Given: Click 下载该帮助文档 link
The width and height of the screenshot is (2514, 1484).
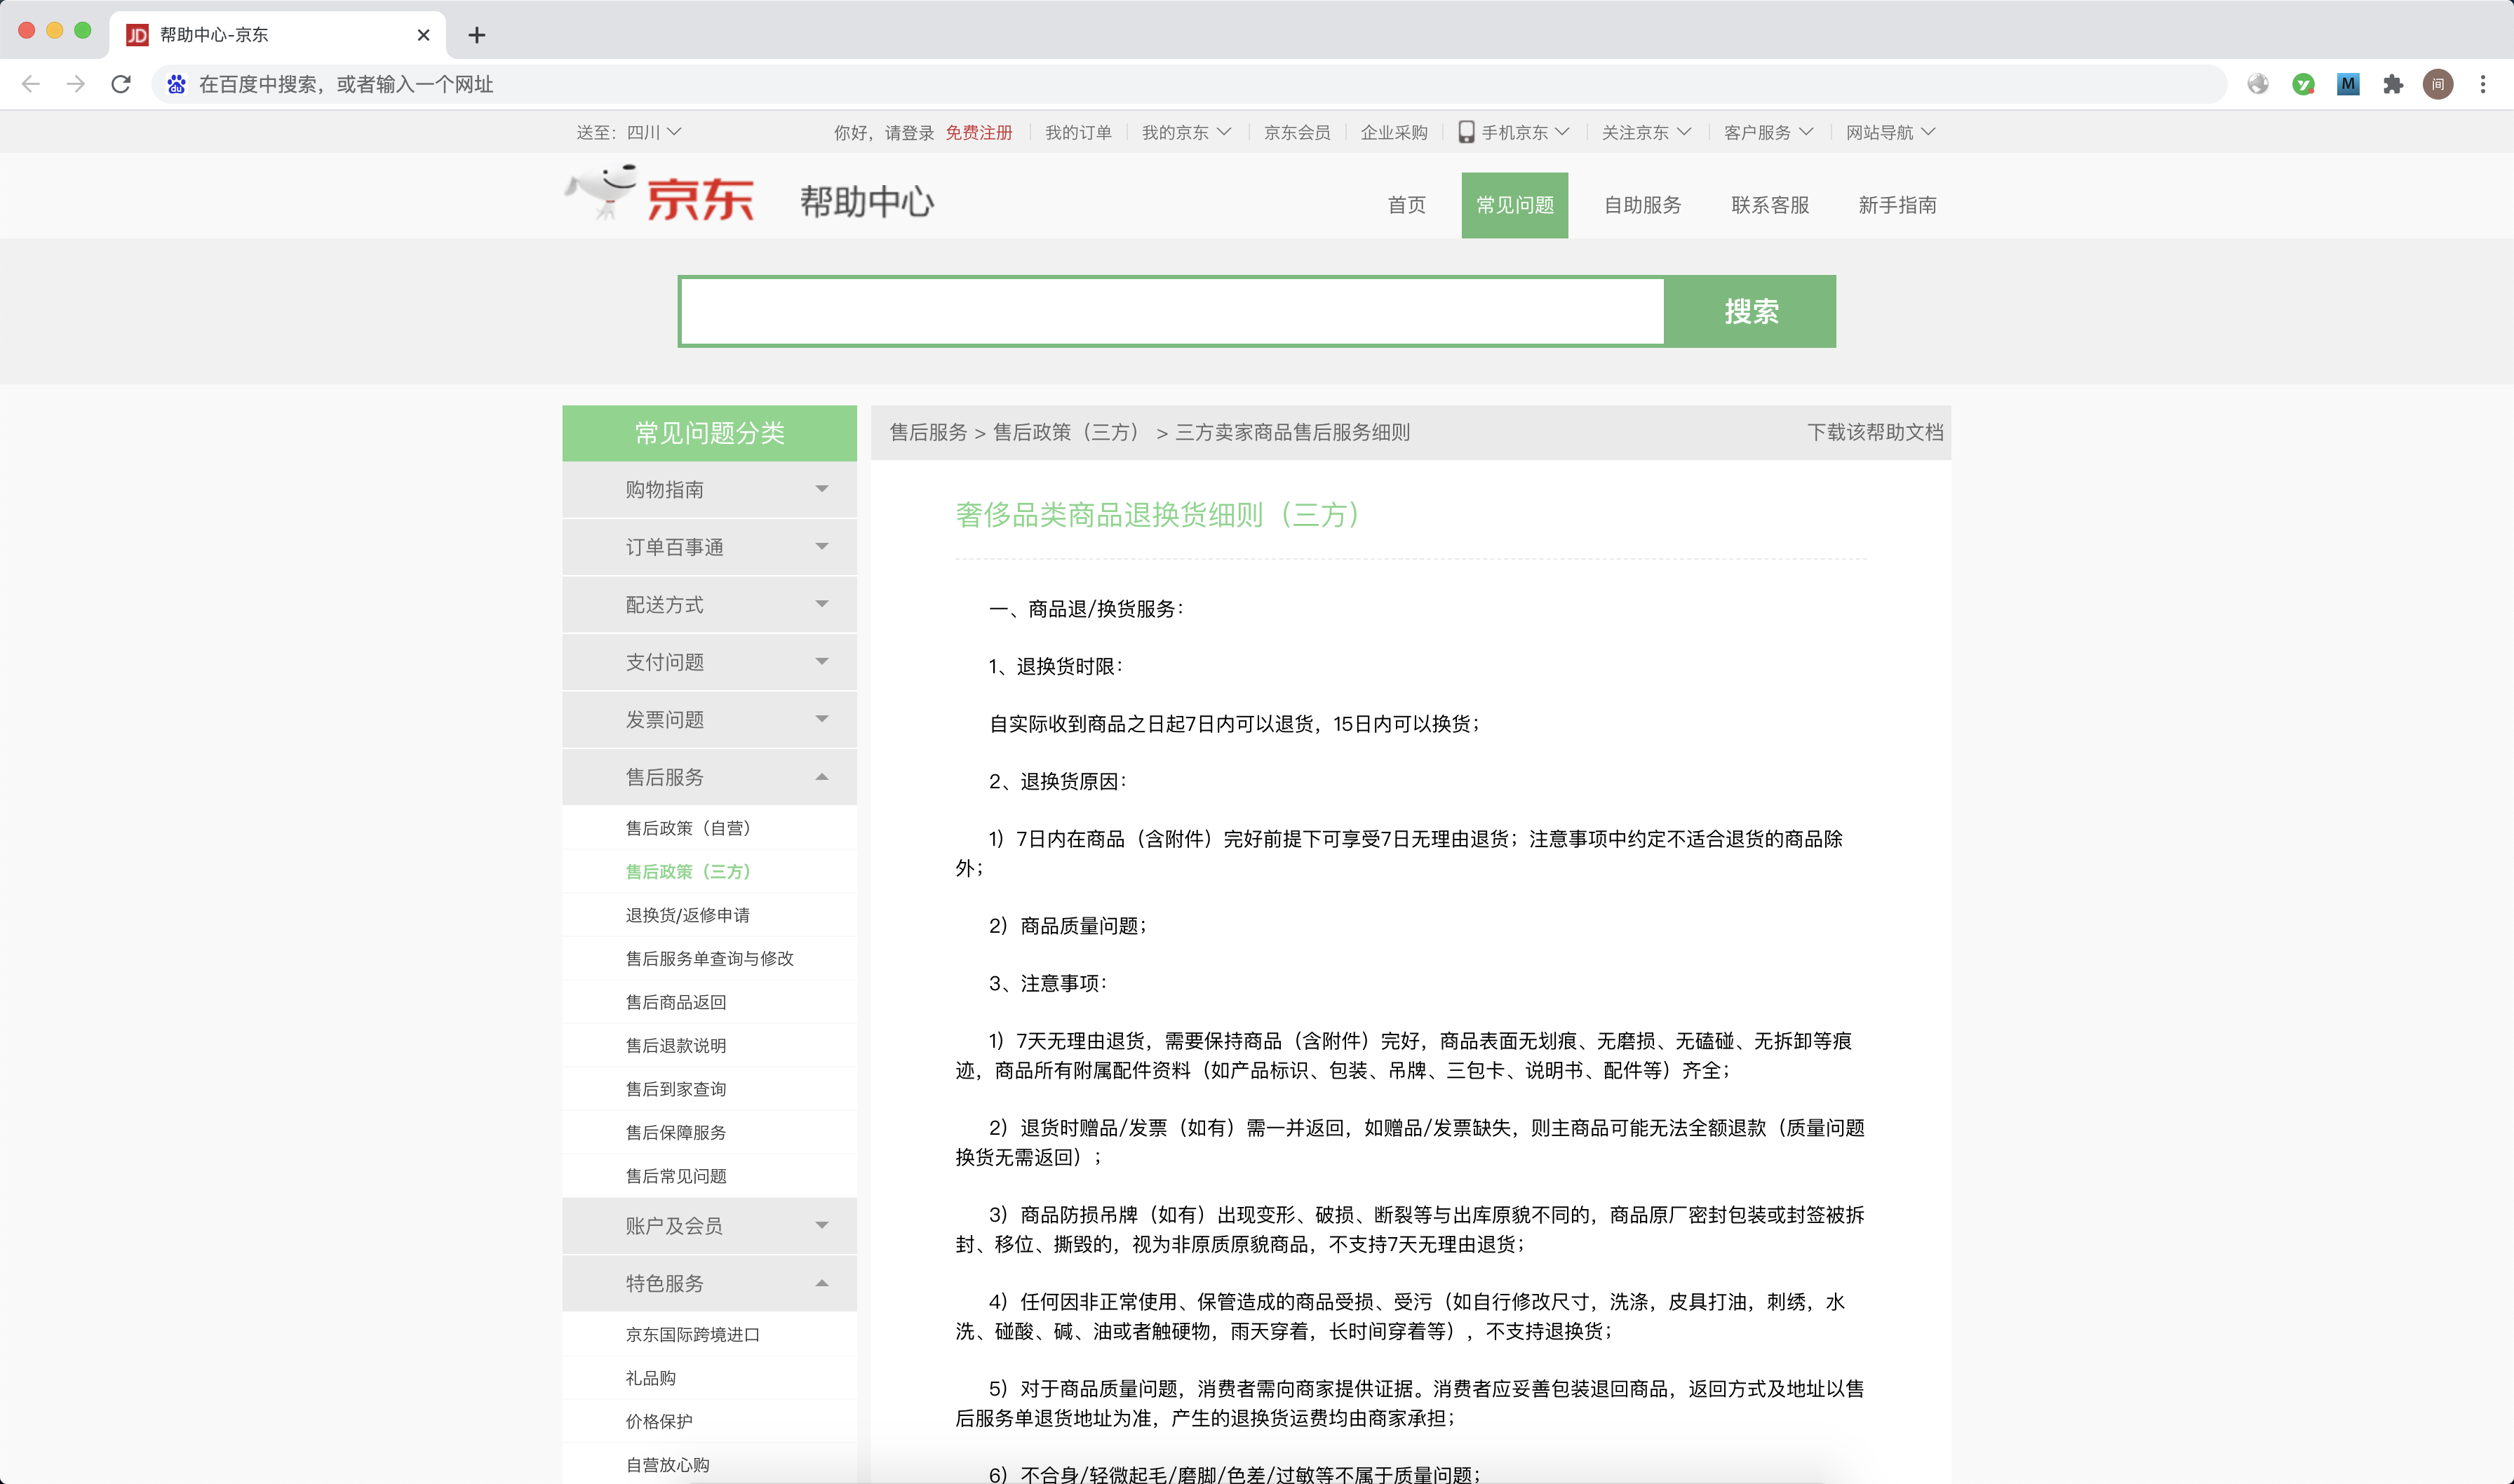Looking at the screenshot, I should tap(1875, 432).
